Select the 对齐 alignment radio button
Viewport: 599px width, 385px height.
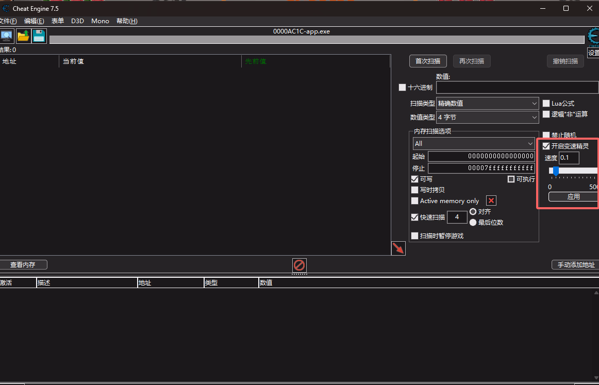[x=473, y=212]
